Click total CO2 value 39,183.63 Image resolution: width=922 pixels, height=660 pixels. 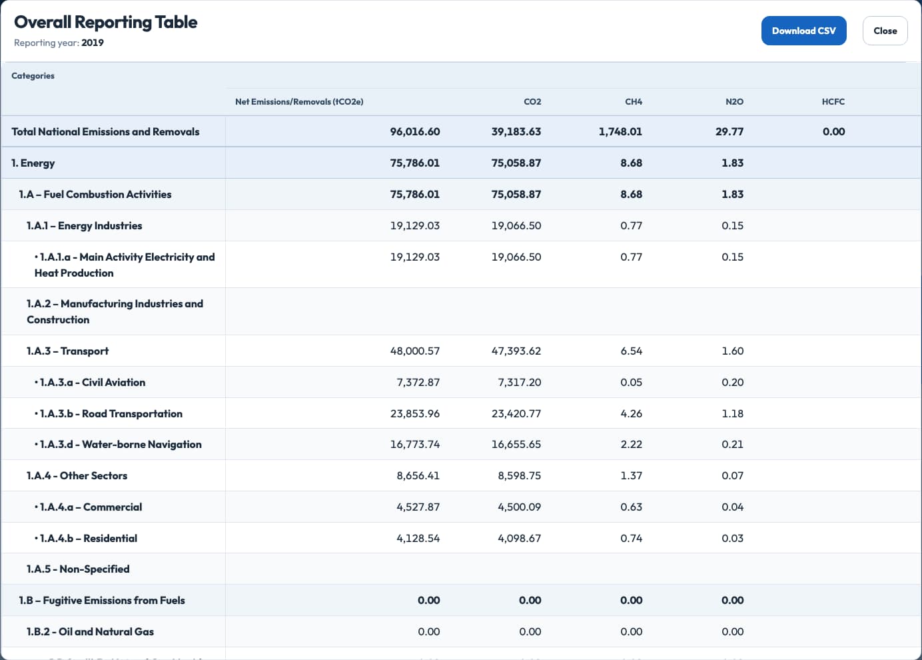[516, 131]
